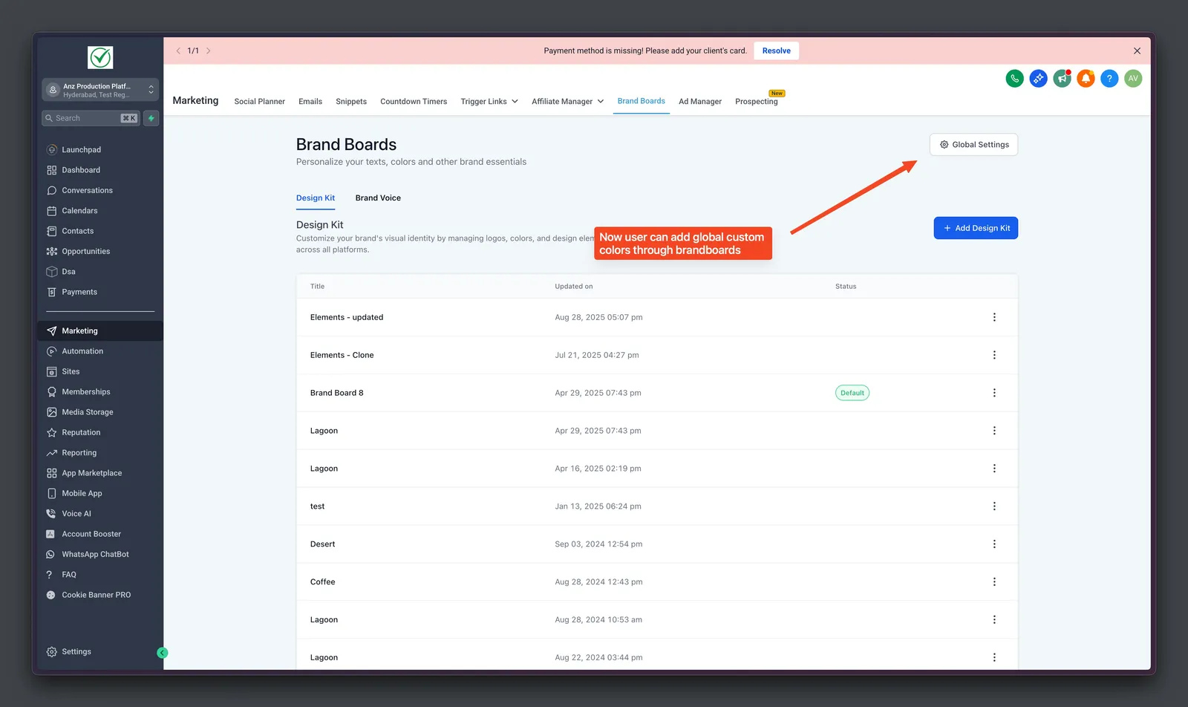Image resolution: width=1188 pixels, height=707 pixels.
Task: Click the Resolve button in banner
Action: click(776, 50)
